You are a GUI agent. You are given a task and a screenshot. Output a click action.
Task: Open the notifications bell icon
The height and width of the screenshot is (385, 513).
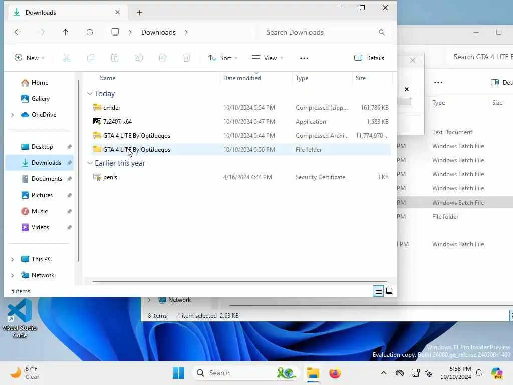[x=479, y=373]
